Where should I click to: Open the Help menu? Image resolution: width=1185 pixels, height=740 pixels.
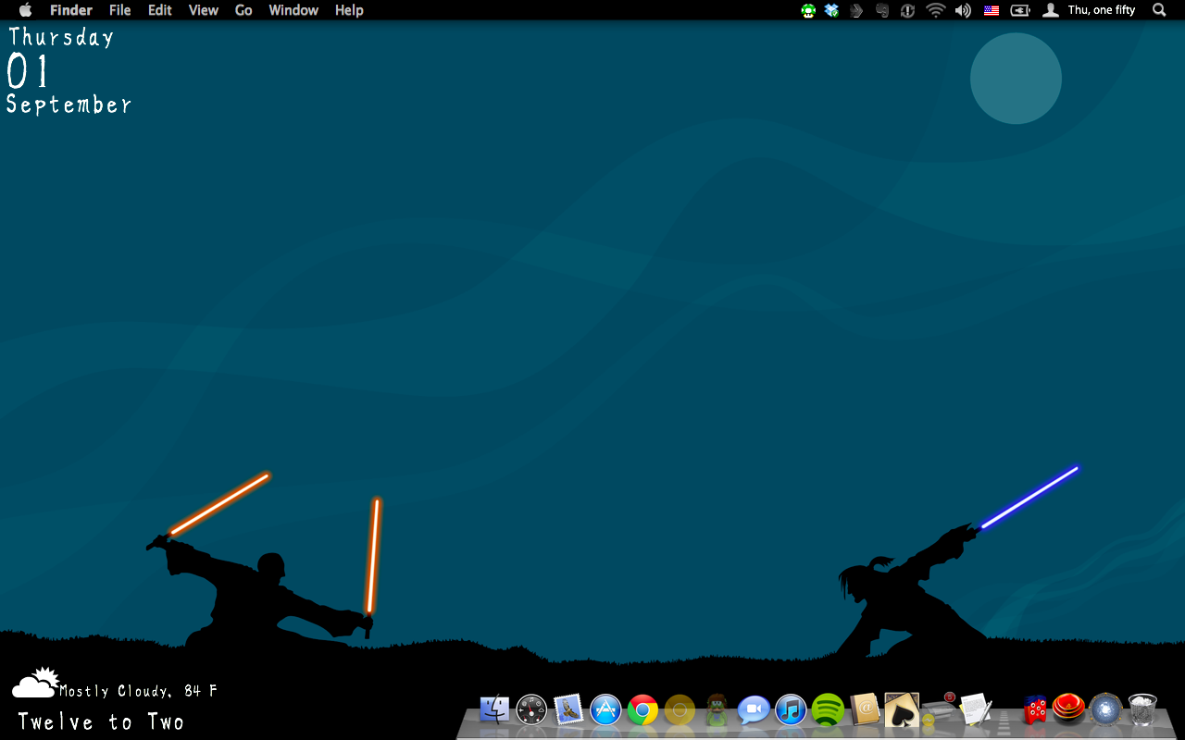(x=349, y=10)
